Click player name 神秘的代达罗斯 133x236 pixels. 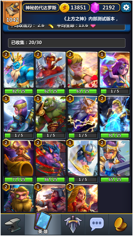41,8
